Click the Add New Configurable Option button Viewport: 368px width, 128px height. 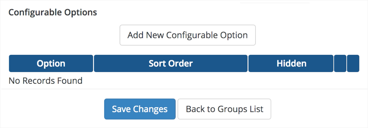(187, 35)
